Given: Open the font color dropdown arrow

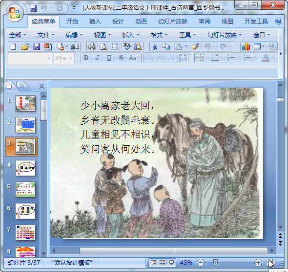Looking at the screenshot, I should coord(273,58).
